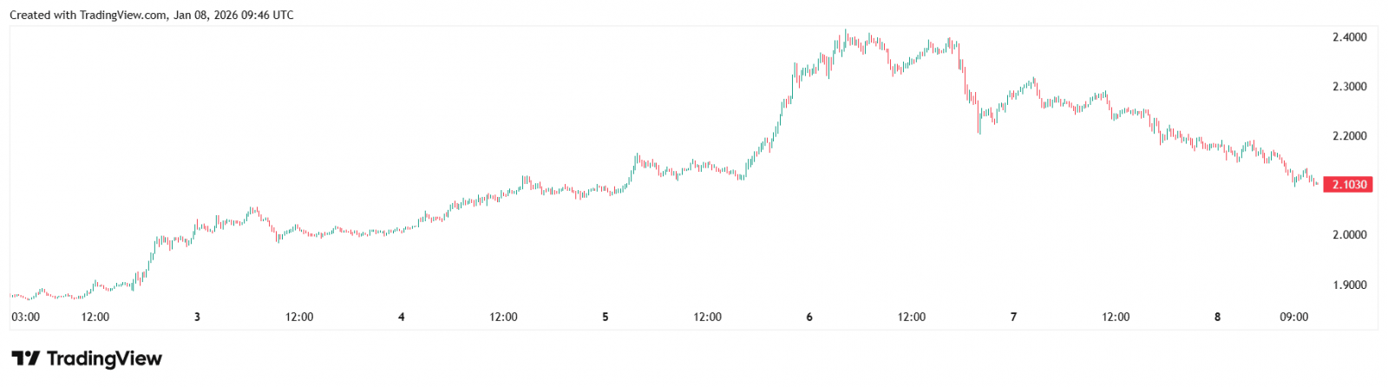Click day 5 on the time axis
Viewport: 1388px width, 387px height.
tap(606, 317)
